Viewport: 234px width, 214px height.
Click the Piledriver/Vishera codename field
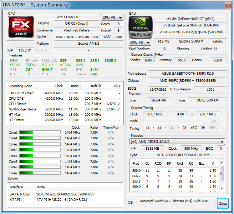click(77, 30)
